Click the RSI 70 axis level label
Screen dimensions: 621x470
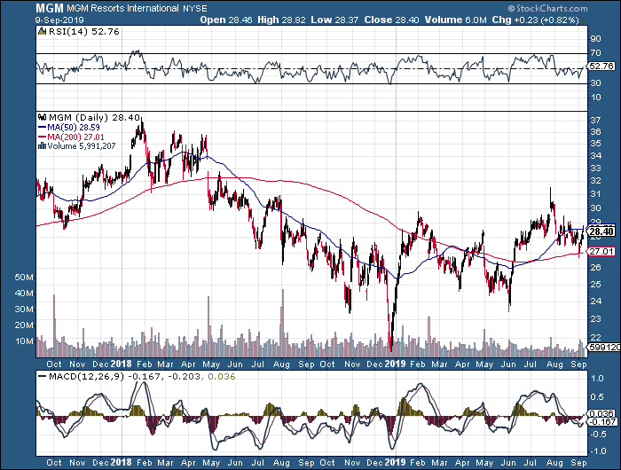(595, 53)
